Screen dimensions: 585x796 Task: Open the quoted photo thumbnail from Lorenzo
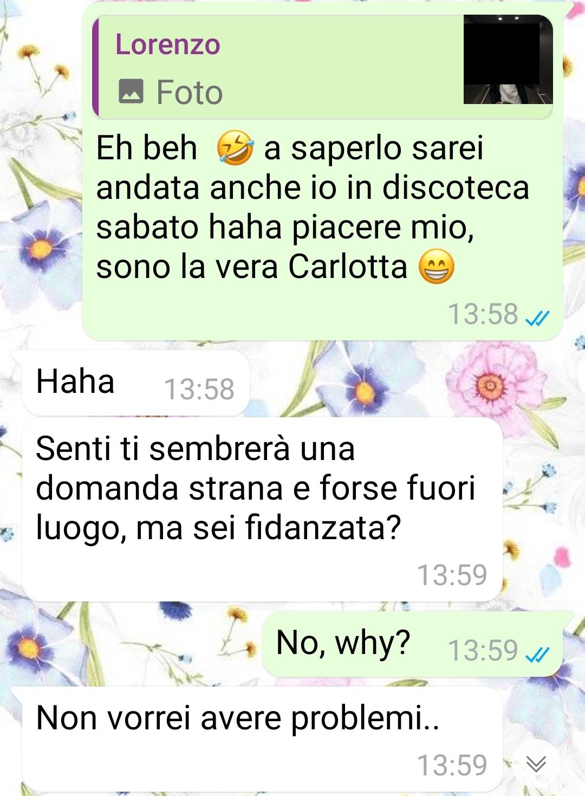click(508, 59)
